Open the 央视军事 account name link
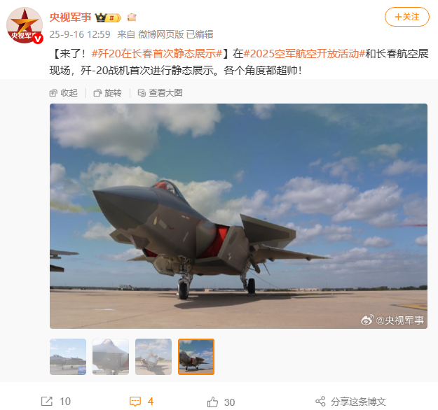Image resolution: width=438 pixels, height=410 pixels. click(x=70, y=17)
